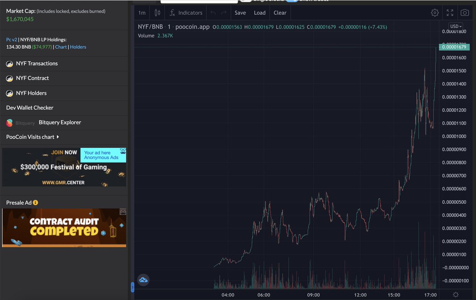Open the NYF Contract link
Viewport: 476px width, 300px height.
(x=33, y=78)
